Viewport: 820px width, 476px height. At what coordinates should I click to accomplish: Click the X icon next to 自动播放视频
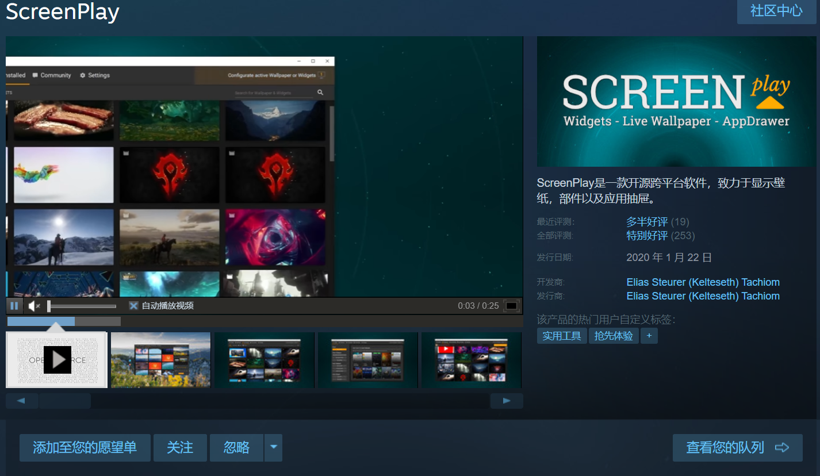[x=133, y=305]
